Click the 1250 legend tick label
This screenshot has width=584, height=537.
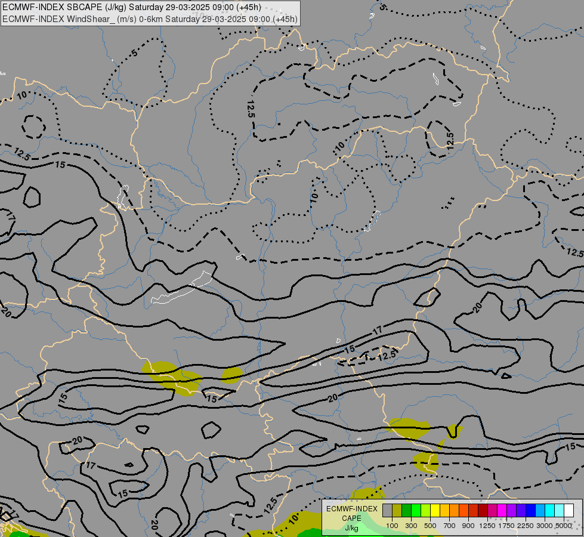(487, 526)
